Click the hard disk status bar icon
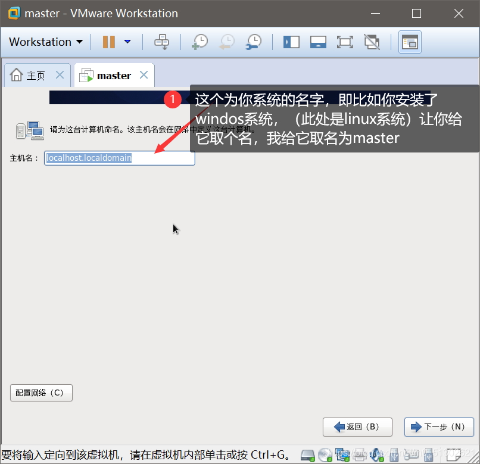 [308, 456]
